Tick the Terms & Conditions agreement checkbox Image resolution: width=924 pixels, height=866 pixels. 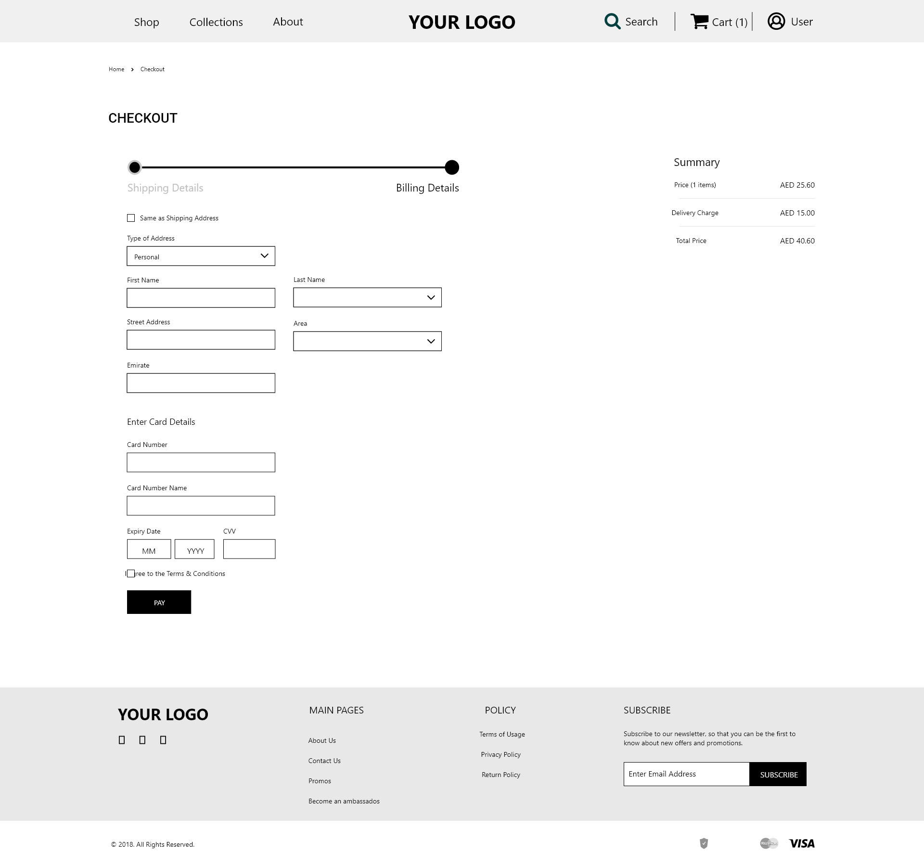pyautogui.click(x=130, y=573)
